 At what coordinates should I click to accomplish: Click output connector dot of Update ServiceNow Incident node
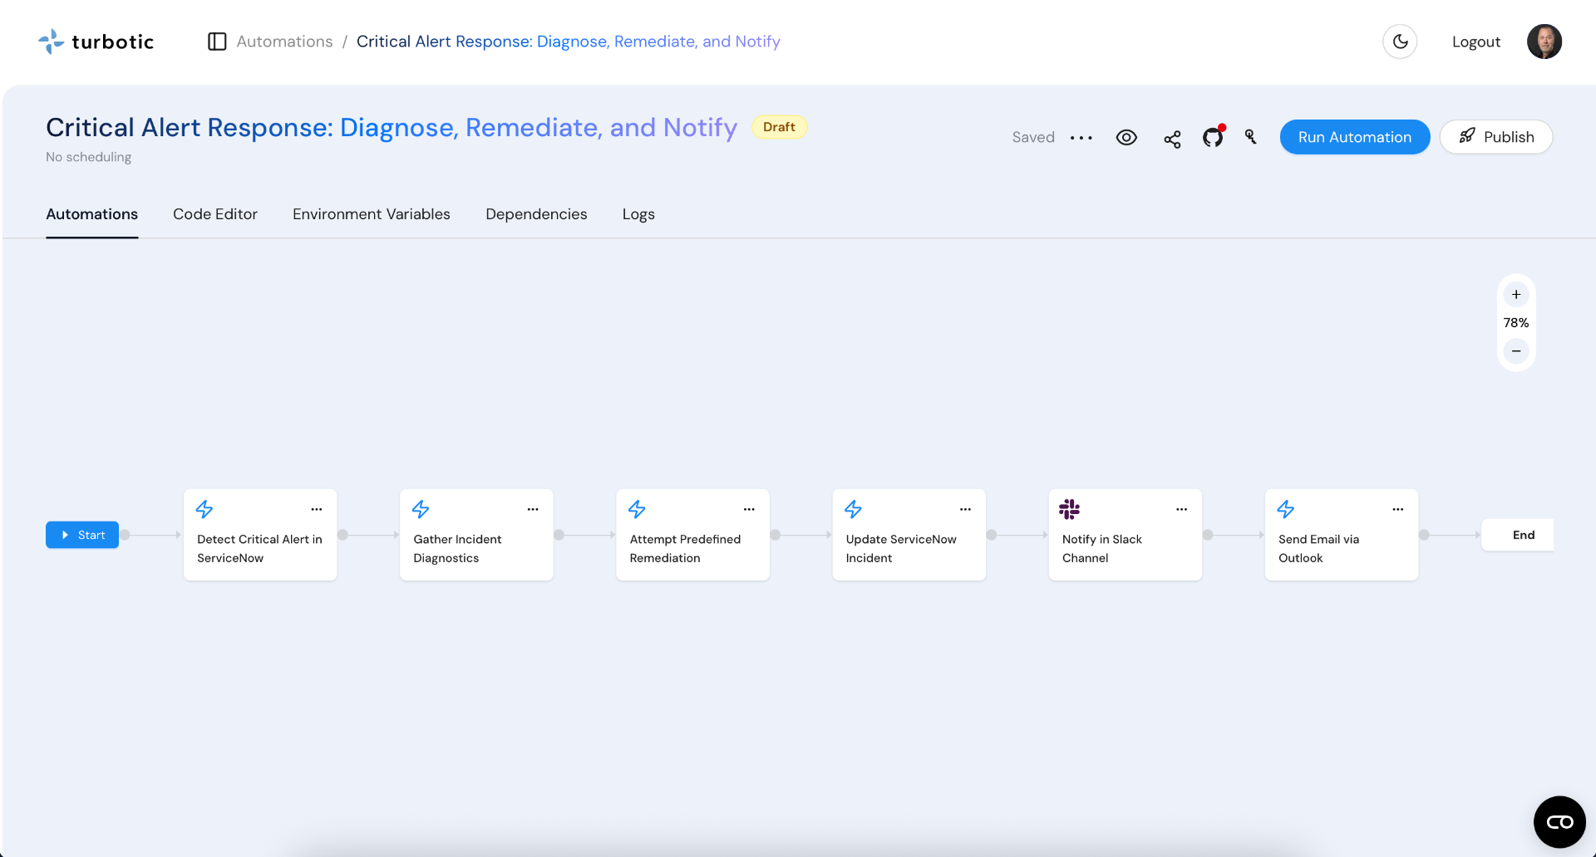992,535
